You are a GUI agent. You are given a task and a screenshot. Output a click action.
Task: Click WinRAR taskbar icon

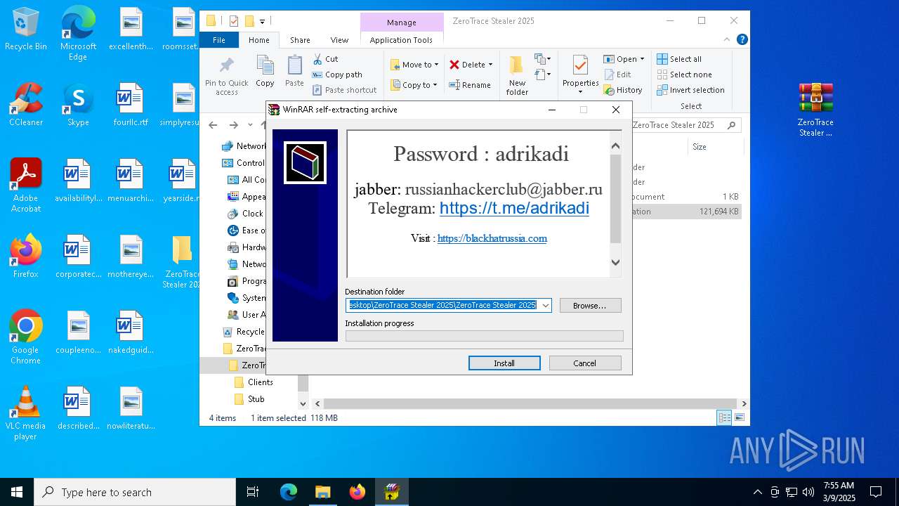[391, 492]
